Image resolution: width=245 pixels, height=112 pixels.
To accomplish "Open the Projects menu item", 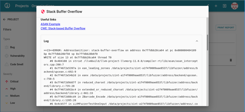I will (x=22, y=6).
